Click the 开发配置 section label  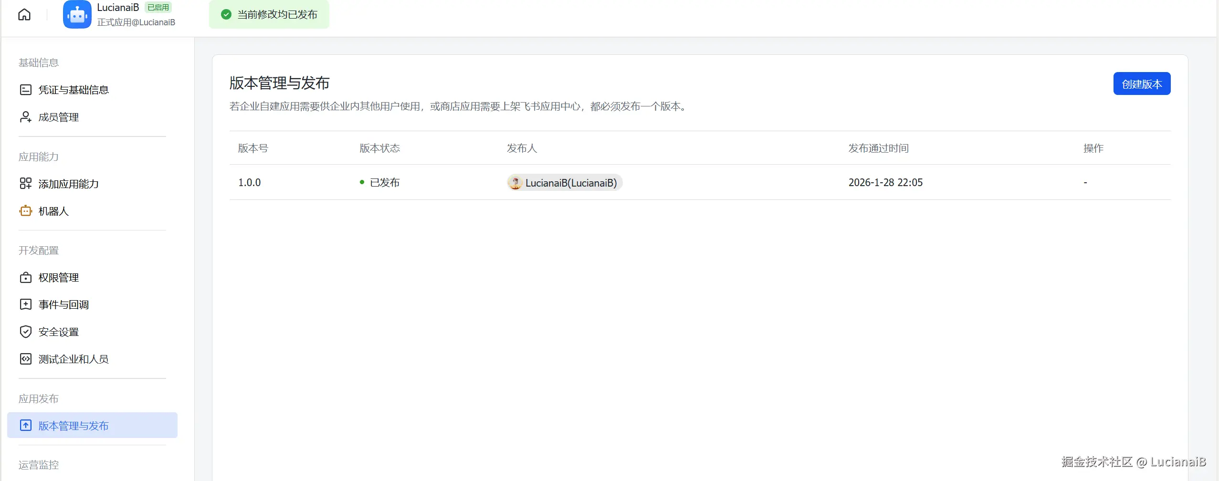39,251
